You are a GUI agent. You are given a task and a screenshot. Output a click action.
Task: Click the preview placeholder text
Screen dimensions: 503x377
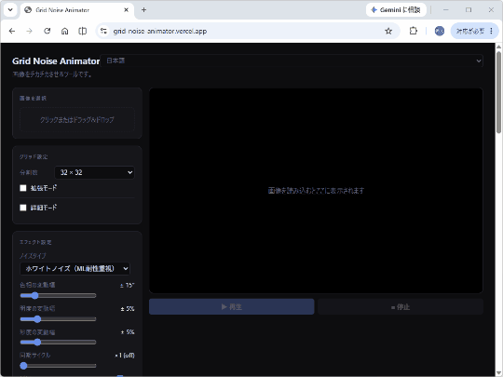coord(316,191)
